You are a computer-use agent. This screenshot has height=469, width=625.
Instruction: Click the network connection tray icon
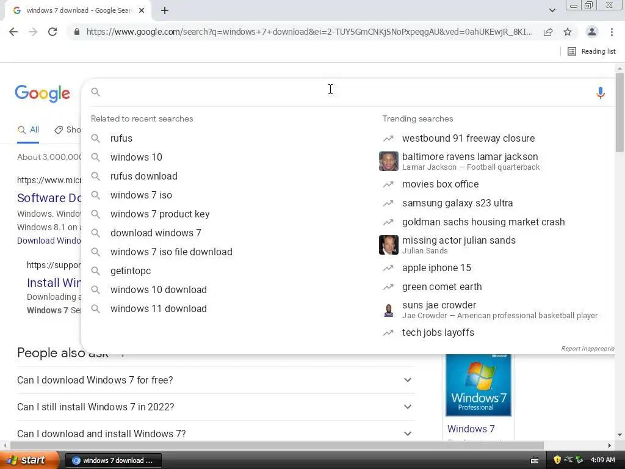[x=568, y=460]
